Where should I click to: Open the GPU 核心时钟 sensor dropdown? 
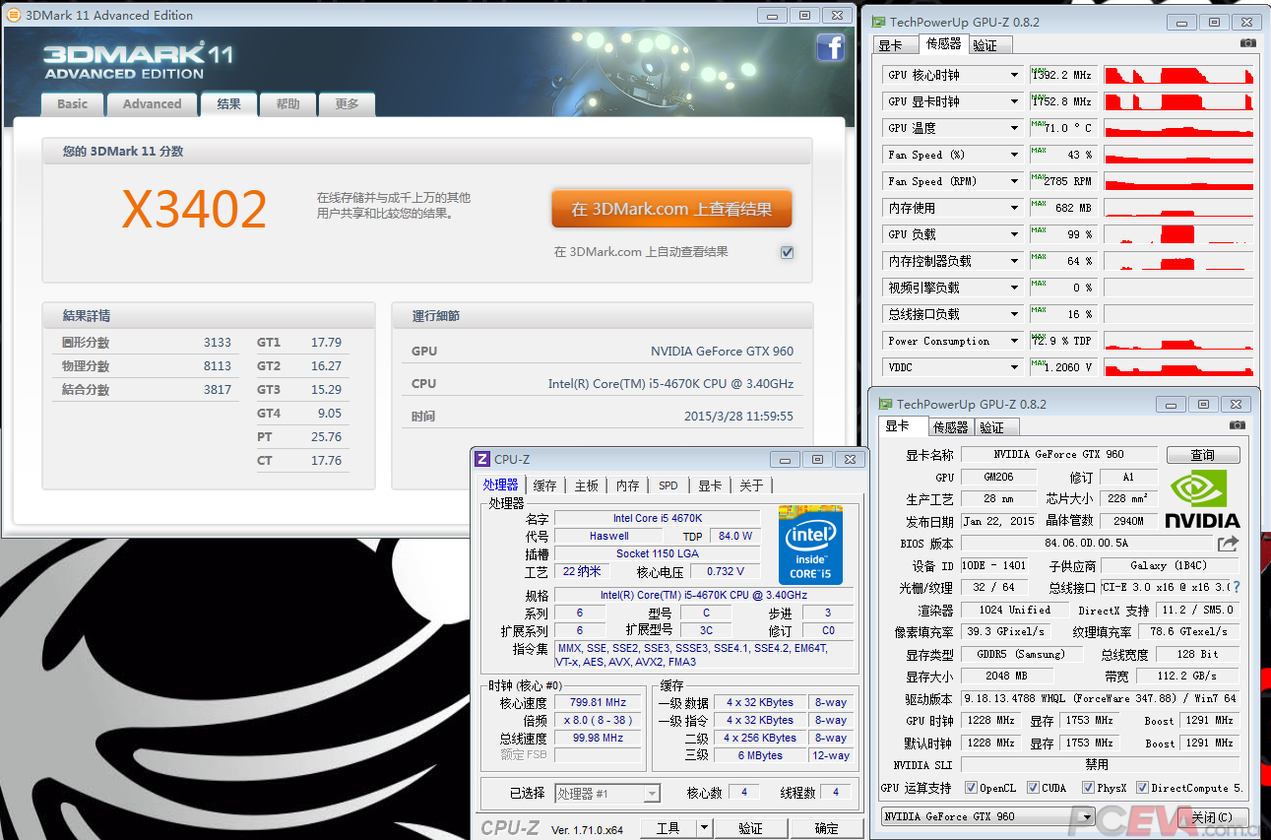coord(1014,75)
